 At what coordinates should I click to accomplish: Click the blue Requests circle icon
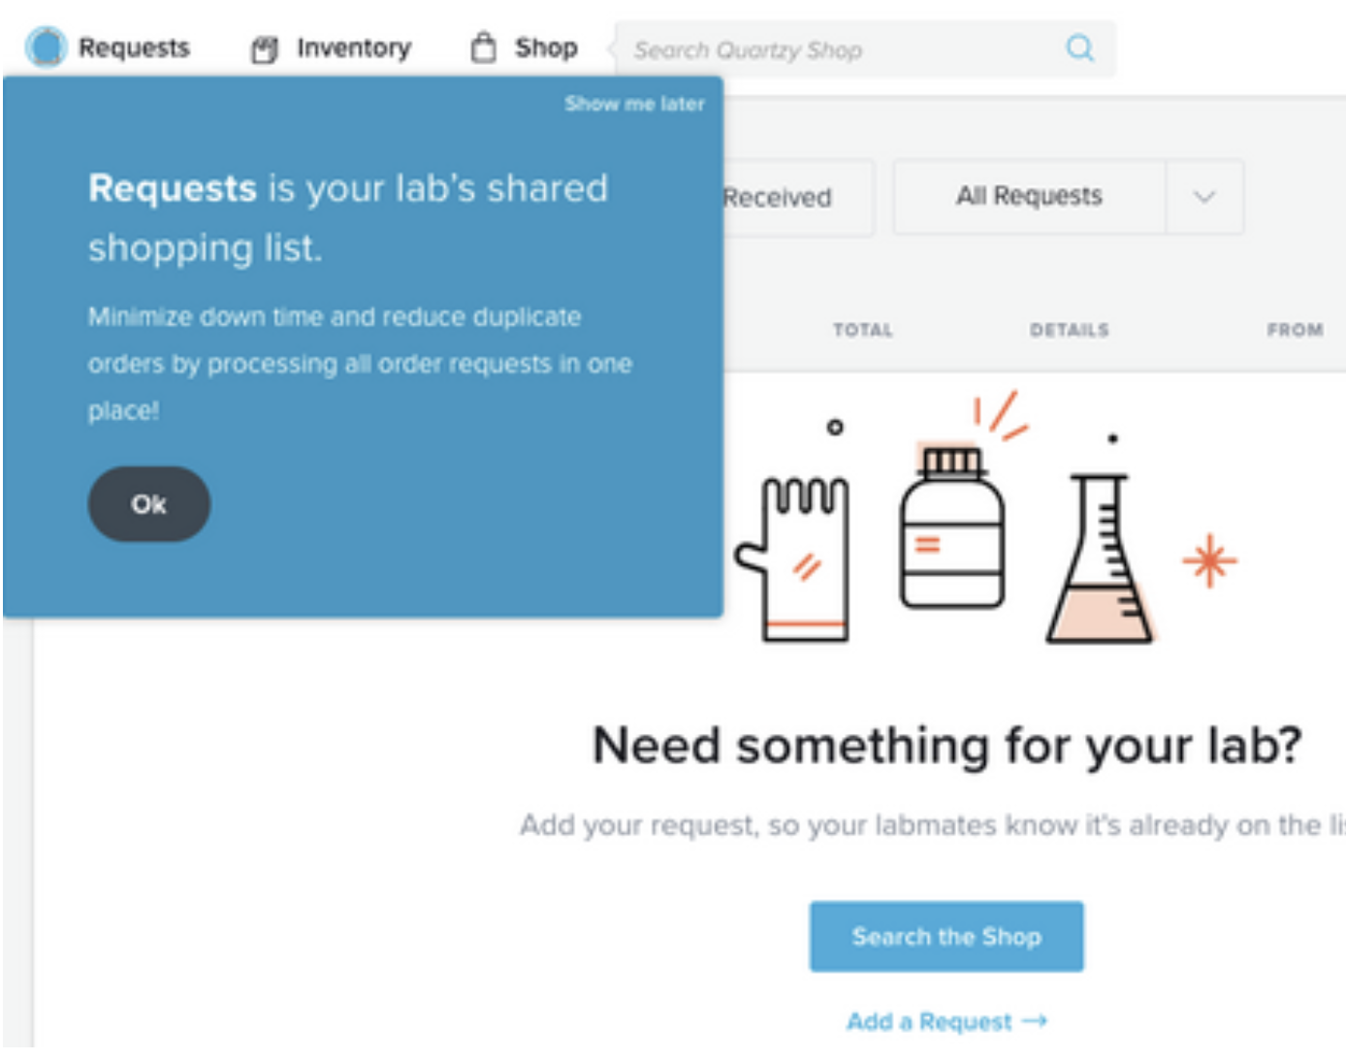tap(46, 47)
